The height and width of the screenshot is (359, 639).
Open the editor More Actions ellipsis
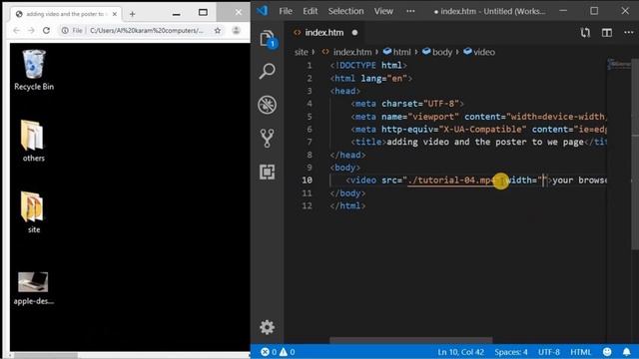tap(629, 33)
